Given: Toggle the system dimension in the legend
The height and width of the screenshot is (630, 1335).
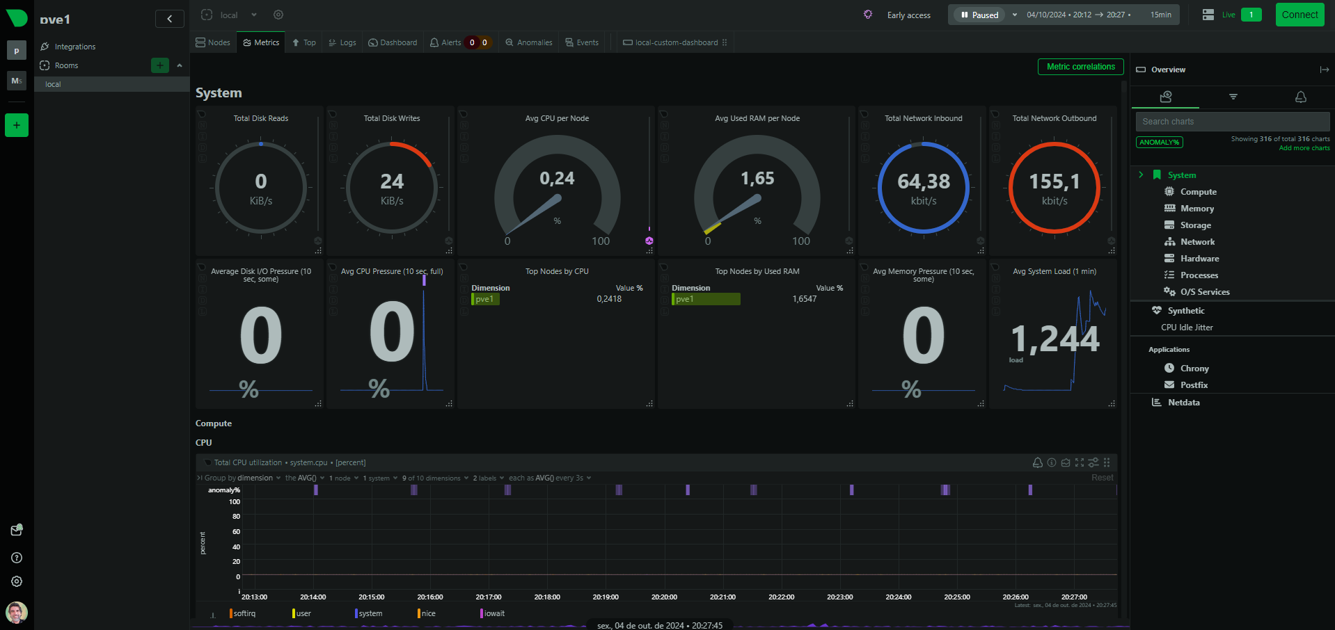Looking at the screenshot, I should pyautogui.click(x=368, y=613).
